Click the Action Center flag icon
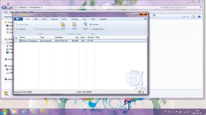This screenshot has width=206, height=115. pyautogui.click(x=177, y=112)
